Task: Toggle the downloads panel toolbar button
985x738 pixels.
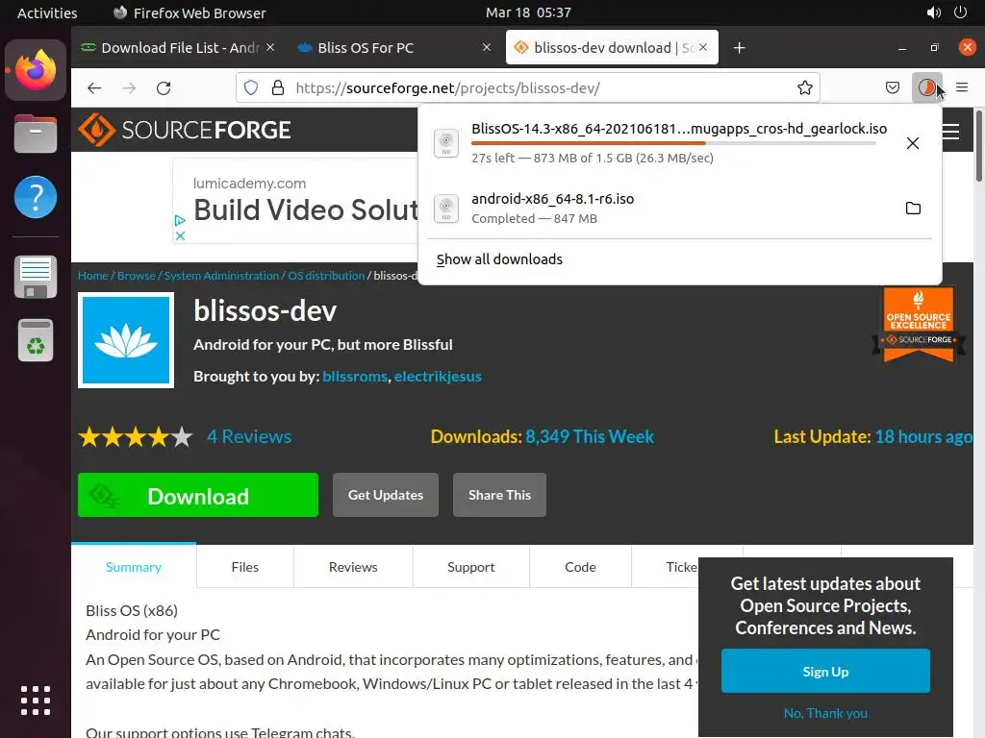Action: [926, 87]
